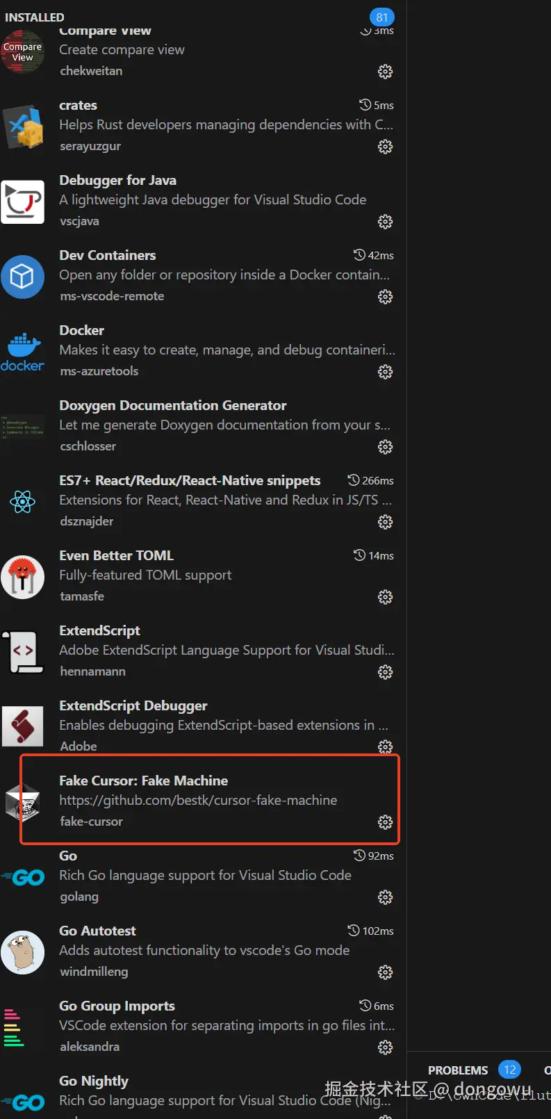Click the Docker whale logo icon
The image size is (551, 1119).
pyautogui.click(x=23, y=352)
